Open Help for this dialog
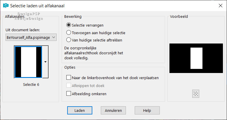The image size is (227, 120). [x=147, y=110]
